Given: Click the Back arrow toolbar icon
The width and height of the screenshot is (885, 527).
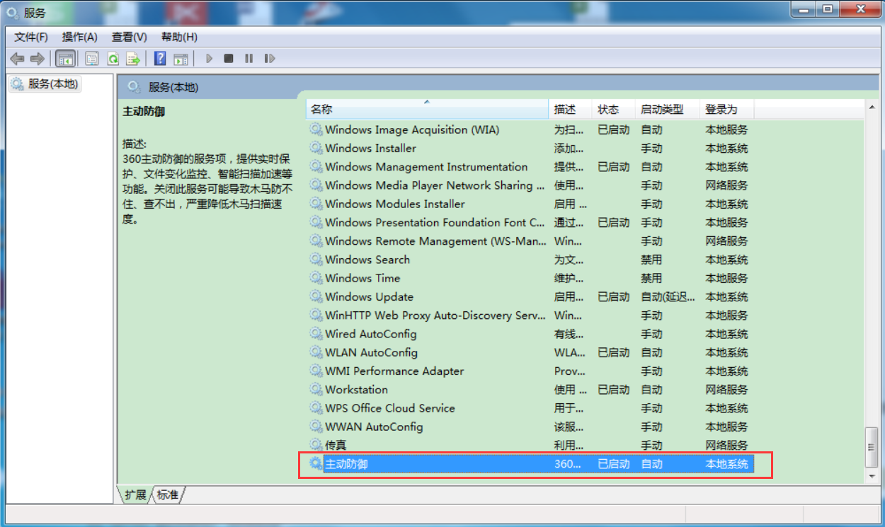Looking at the screenshot, I should (17, 59).
